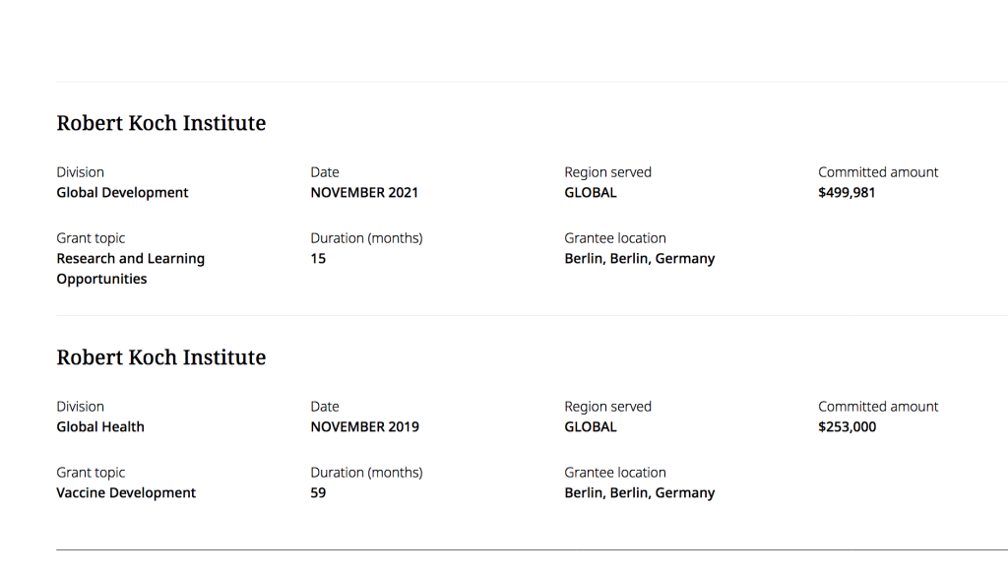This screenshot has width=1008, height=578.
Task: Click the $253,000 committed amount
Action: click(847, 427)
